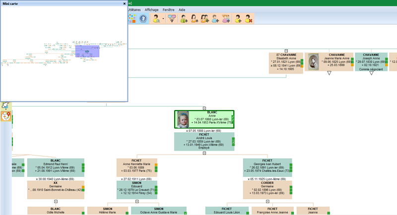Select the Edouard Louis Léon Fichet card
Image resolution: width=397 pixels, height=215 pixels.
pos(227,211)
